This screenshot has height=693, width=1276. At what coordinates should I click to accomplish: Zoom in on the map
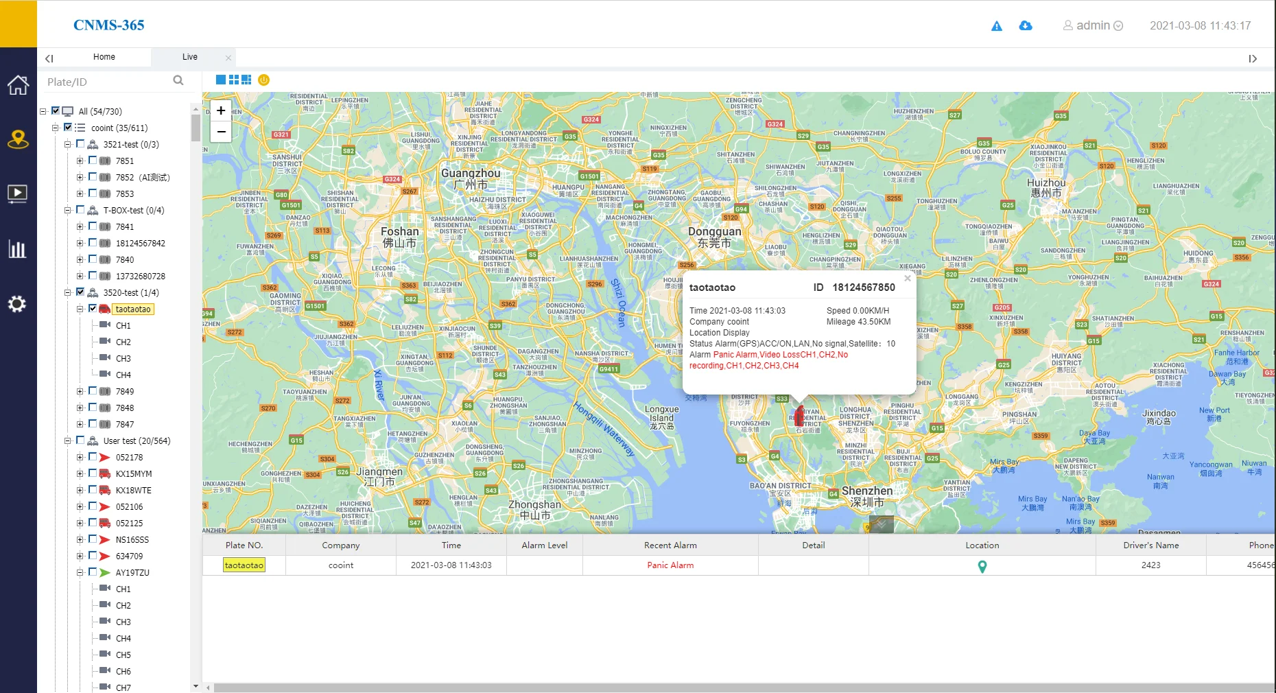click(x=221, y=110)
